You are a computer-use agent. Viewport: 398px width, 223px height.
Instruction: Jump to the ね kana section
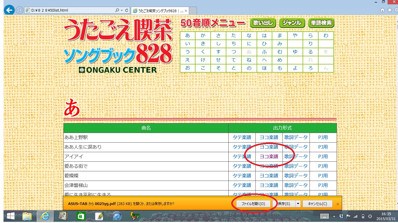(249, 60)
